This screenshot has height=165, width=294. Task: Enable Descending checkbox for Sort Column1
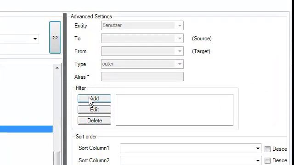267,149
